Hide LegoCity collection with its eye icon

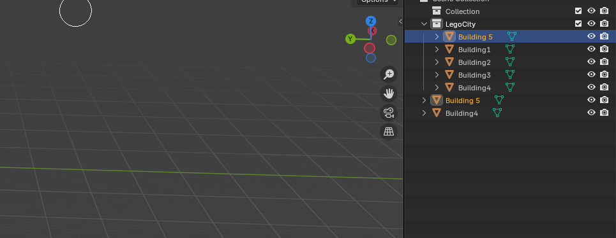pos(591,24)
